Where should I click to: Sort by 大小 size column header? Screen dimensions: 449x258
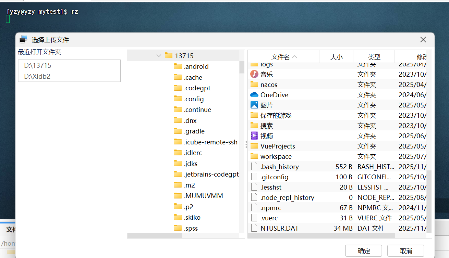coord(336,57)
